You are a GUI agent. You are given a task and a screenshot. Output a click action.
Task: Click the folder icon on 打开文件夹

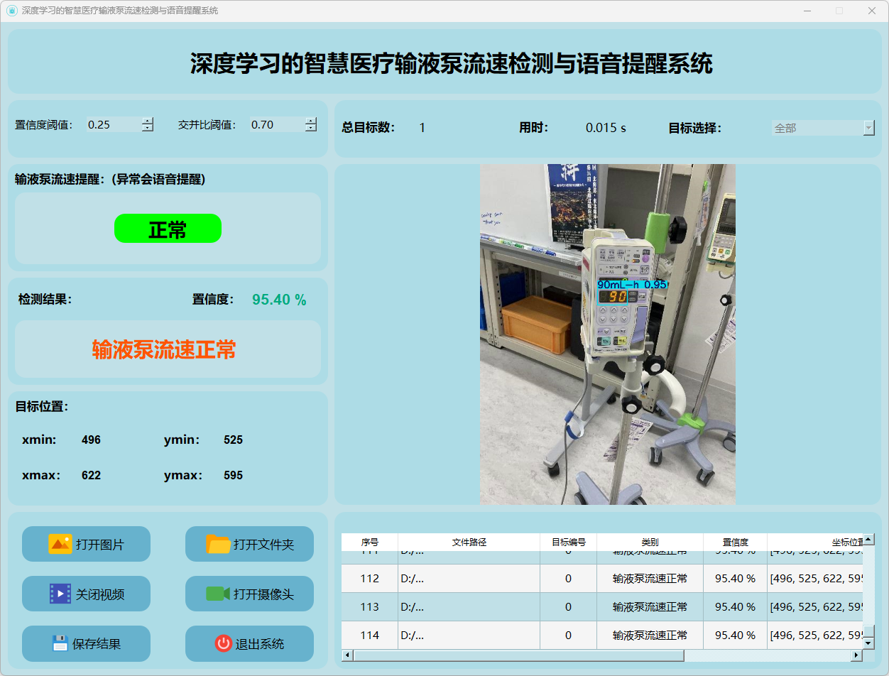pos(218,545)
